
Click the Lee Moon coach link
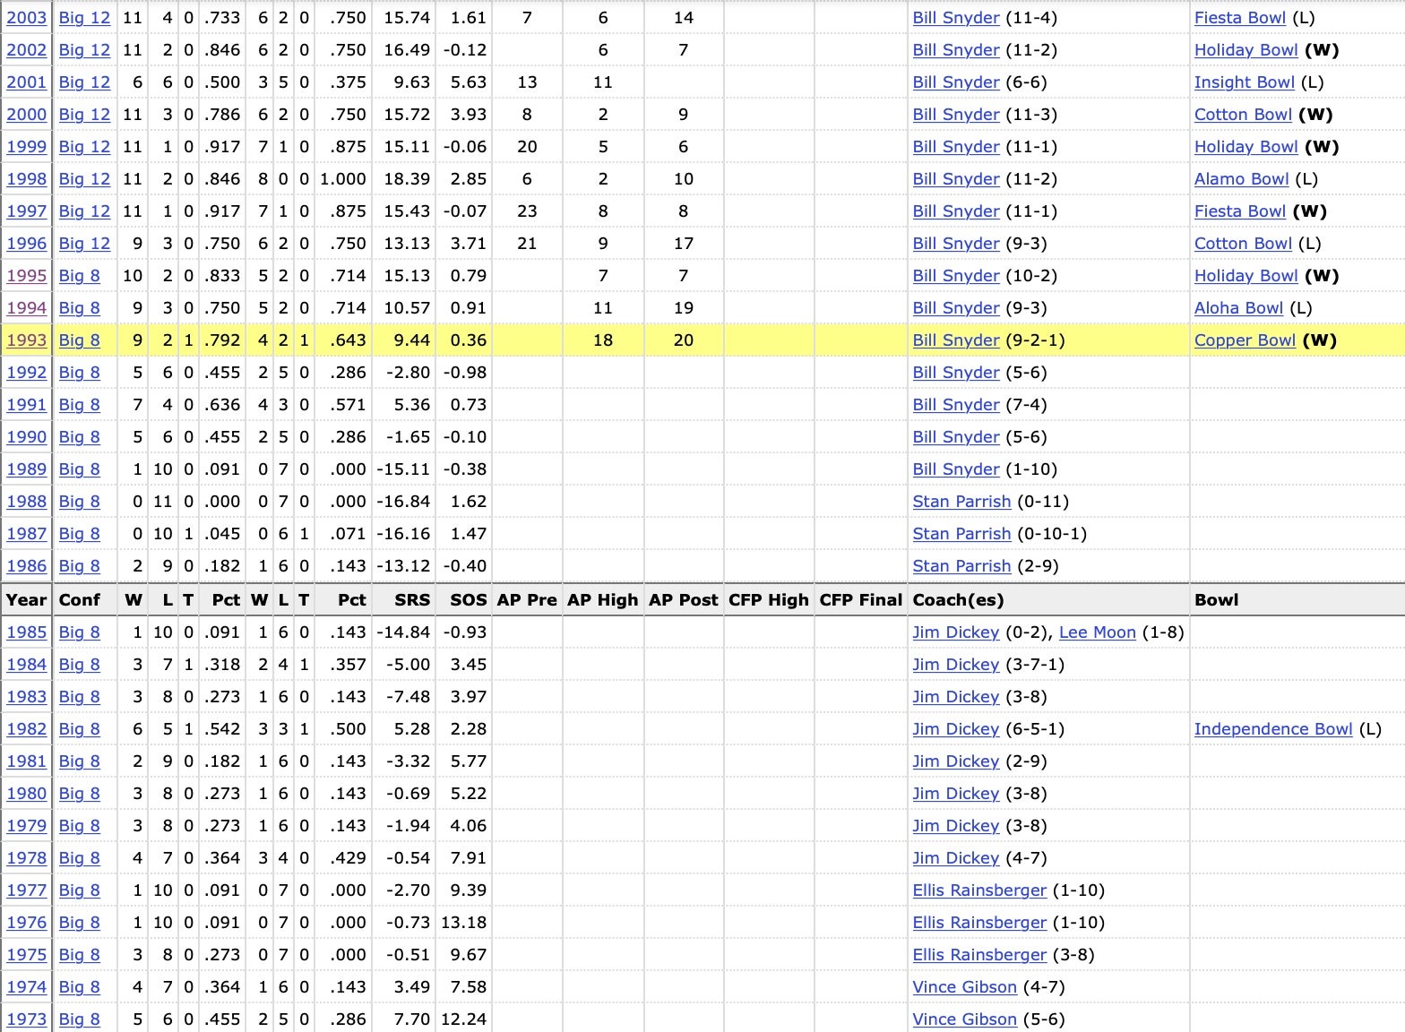(1097, 632)
